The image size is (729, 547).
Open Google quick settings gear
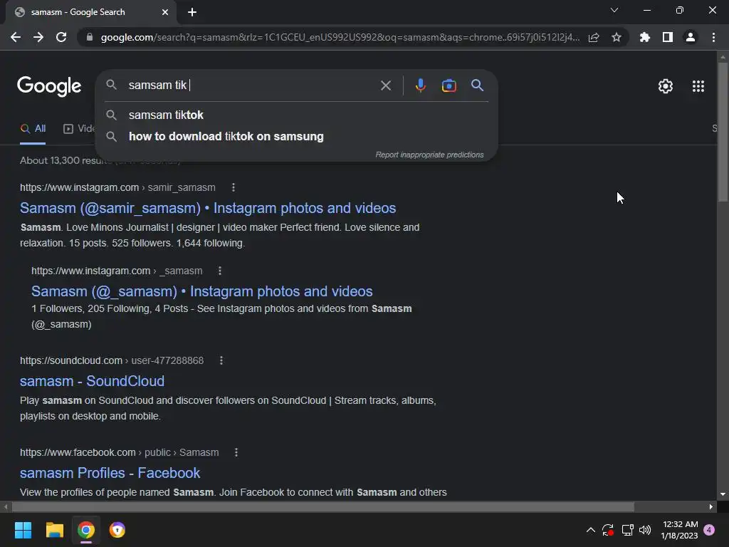point(666,86)
